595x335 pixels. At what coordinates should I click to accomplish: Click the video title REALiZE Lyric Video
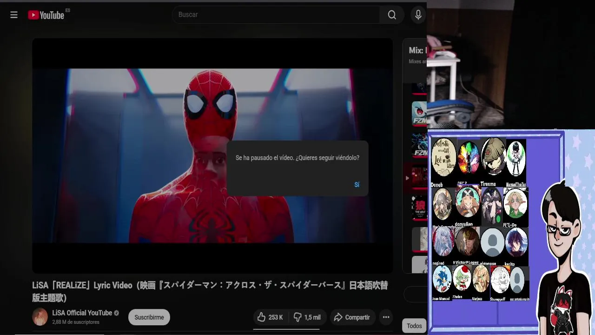[x=210, y=291]
